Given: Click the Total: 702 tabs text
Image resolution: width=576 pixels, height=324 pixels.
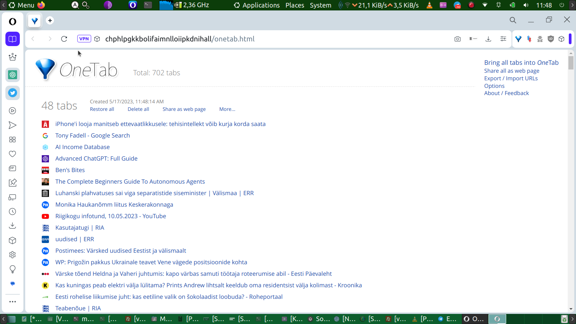Looking at the screenshot, I should pyautogui.click(x=157, y=73).
